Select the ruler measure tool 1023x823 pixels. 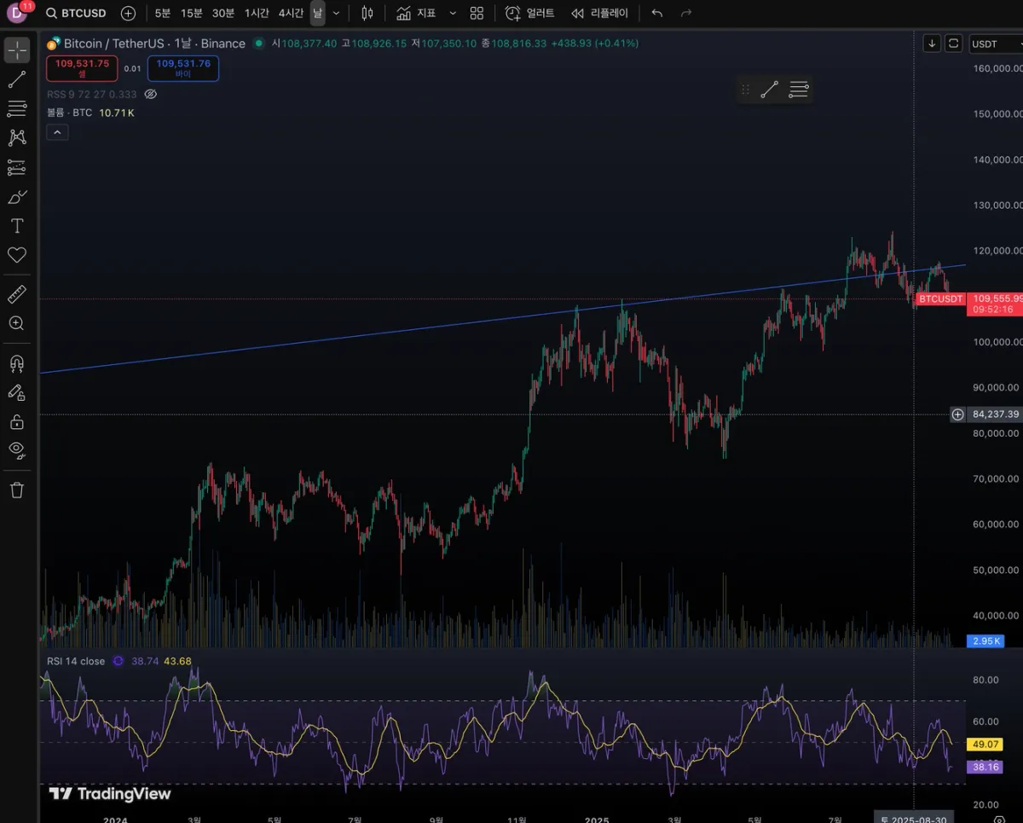click(16, 294)
